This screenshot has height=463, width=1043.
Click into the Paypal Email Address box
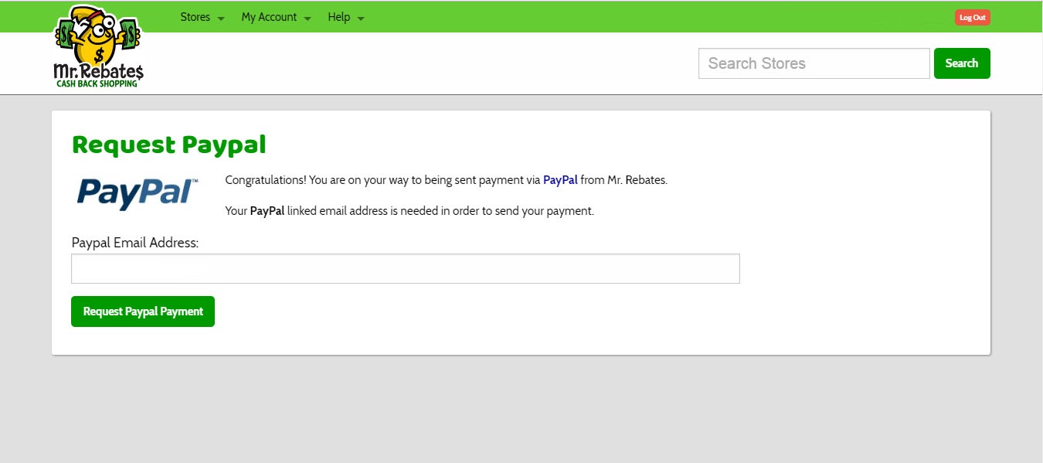click(x=405, y=269)
